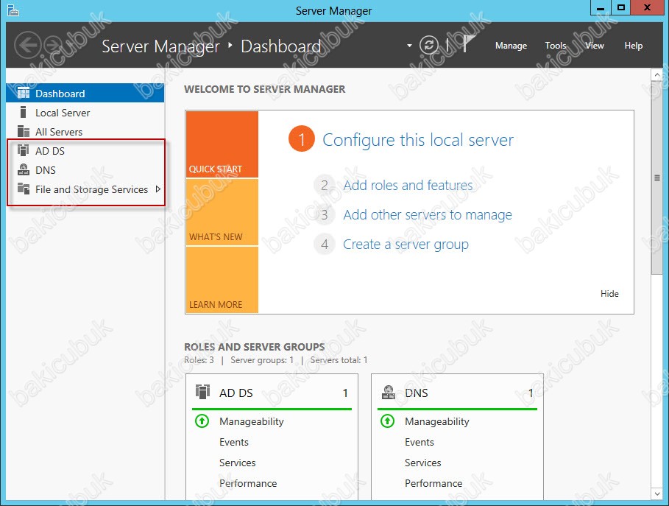Click Configure this local server link
The height and width of the screenshot is (506, 669).
418,140
